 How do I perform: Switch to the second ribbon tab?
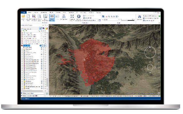coord(29,12)
